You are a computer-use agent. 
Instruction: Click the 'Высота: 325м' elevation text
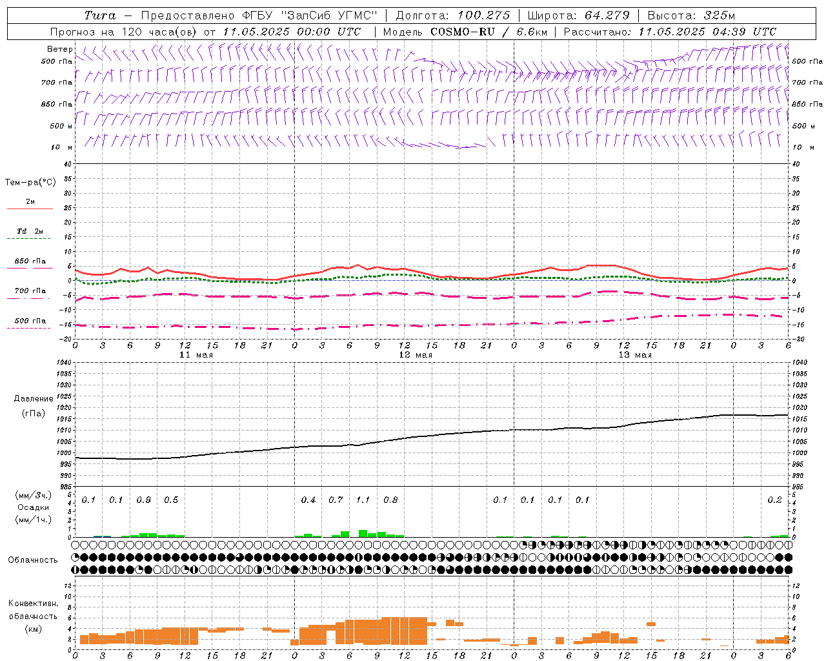[x=691, y=15]
